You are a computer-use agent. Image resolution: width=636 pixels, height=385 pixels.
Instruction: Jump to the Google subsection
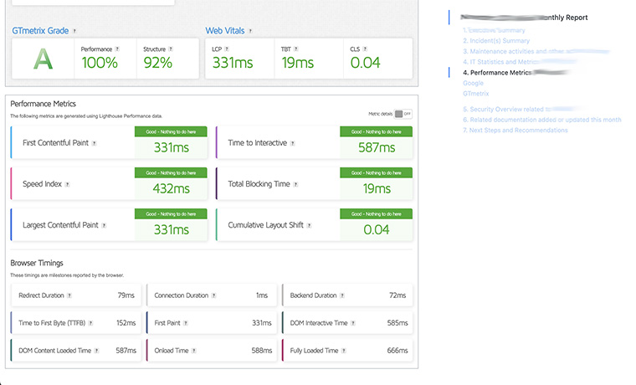point(473,84)
